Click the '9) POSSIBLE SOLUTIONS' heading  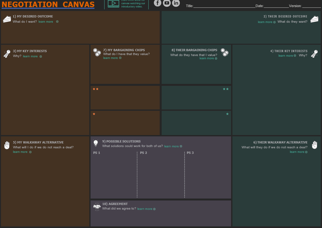121,141
